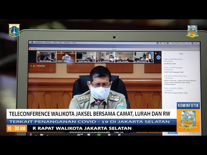Switch to gallery view grid icon

(156, 53)
